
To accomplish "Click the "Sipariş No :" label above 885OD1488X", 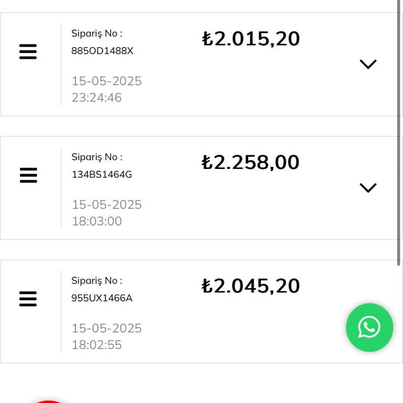I will 97,34.
